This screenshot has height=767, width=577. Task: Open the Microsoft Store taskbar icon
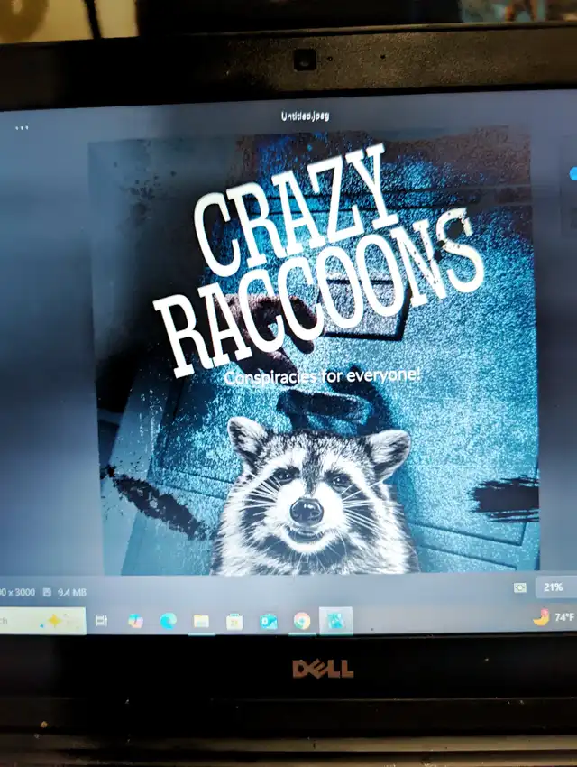pos(234,621)
